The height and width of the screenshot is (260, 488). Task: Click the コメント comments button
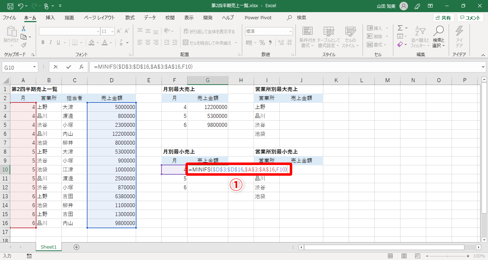[x=470, y=17]
